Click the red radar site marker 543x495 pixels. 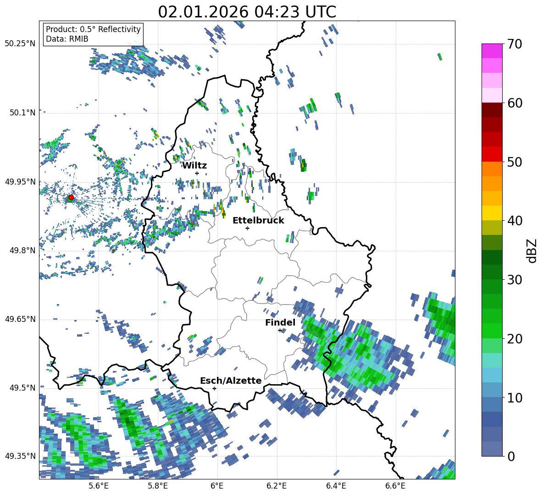point(71,197)
